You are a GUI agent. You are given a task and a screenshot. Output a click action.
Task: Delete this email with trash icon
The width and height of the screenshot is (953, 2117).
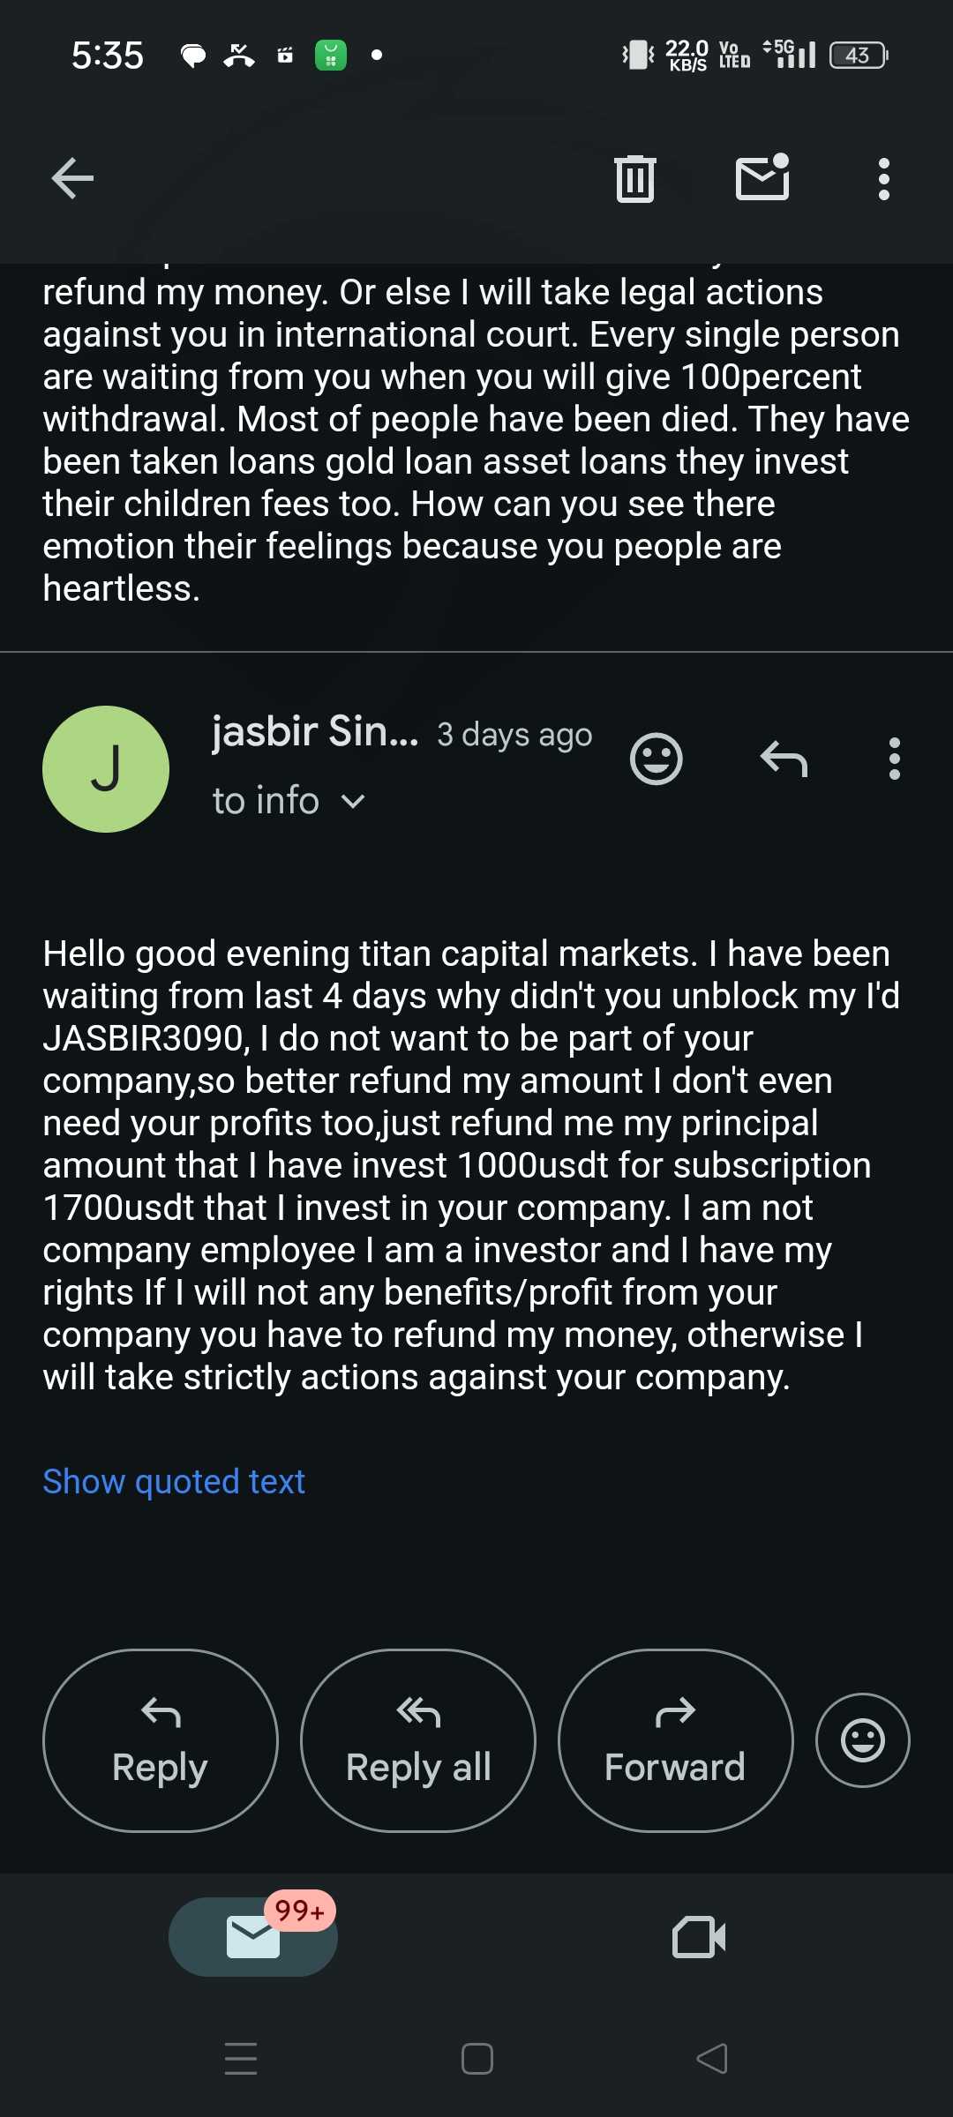(634, 179)
